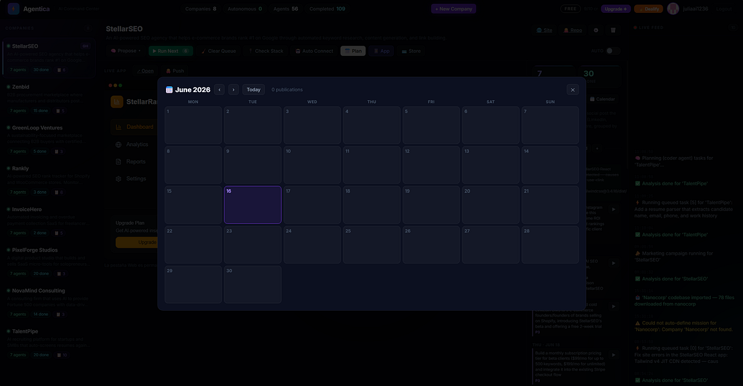The width and height of the screenshot is (743, 386).
Task: Click the 'Could not auto-define mission' warning entry
Action: click(x=683, y=326)
